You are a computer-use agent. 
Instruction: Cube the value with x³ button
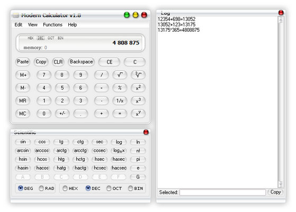coord(138,100)
